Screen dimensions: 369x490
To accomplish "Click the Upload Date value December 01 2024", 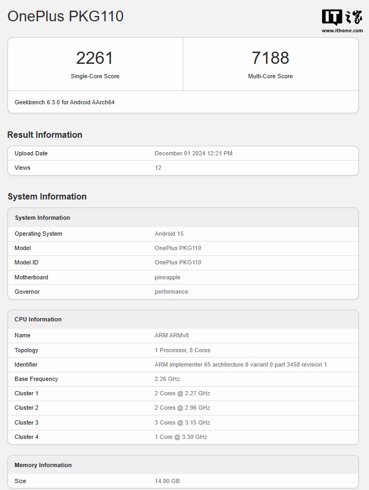I will (193, 153).
